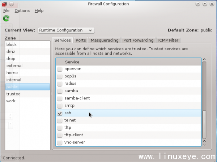
Task: Open the File menu
Action: [x=7, y=10]
